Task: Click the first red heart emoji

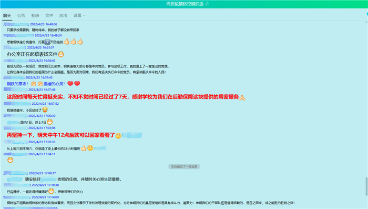Action: coord(70,84)
